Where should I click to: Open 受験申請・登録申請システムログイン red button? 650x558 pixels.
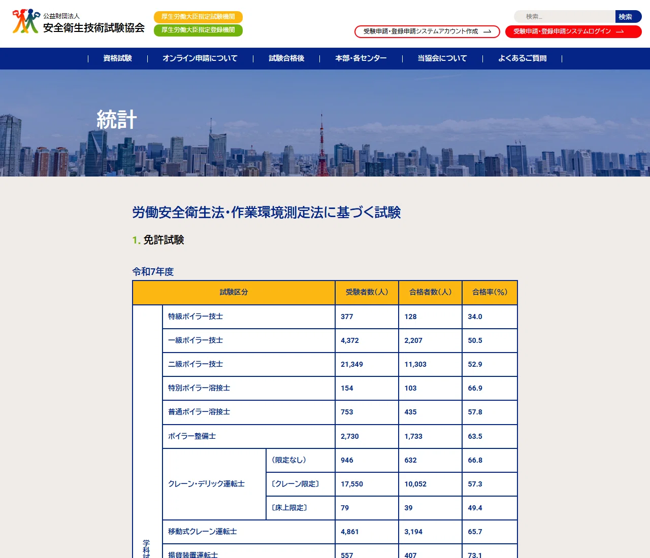(x=573, y=31)
